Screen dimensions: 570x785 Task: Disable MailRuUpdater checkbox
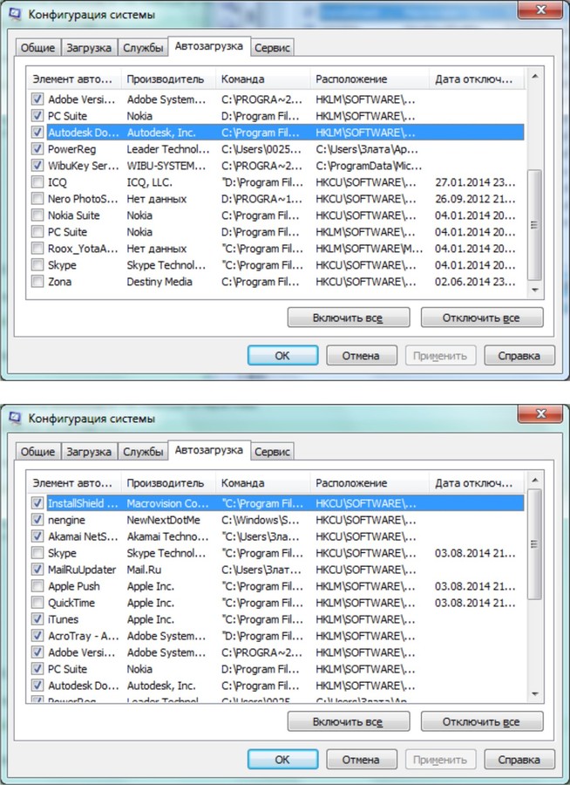coord(37,570)
